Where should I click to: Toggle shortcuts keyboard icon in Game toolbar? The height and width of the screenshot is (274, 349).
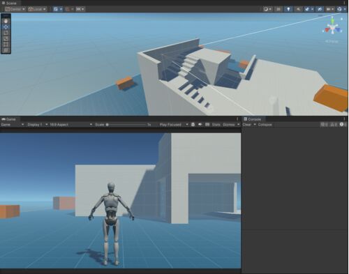(x=207, y=125)
